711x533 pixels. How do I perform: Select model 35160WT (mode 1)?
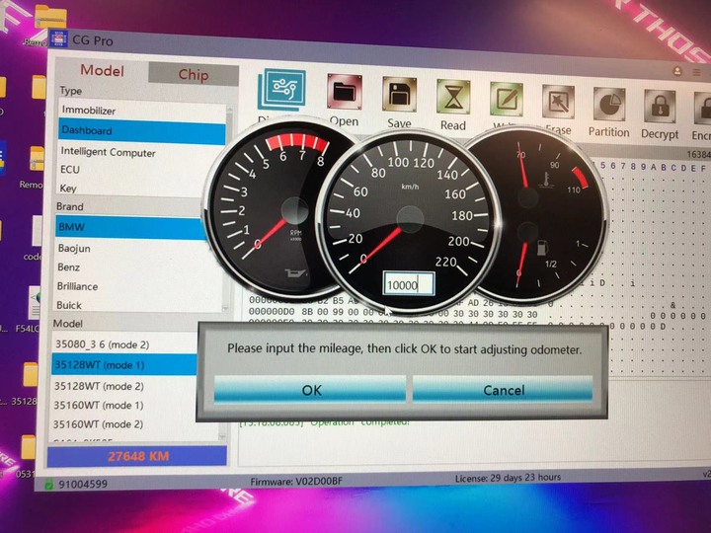[124, 406]
